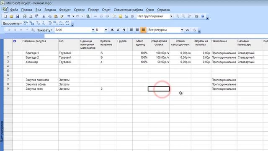Click the hide subtasks minus icon
This screenshot has height=151, width=268.
point(27,30)
